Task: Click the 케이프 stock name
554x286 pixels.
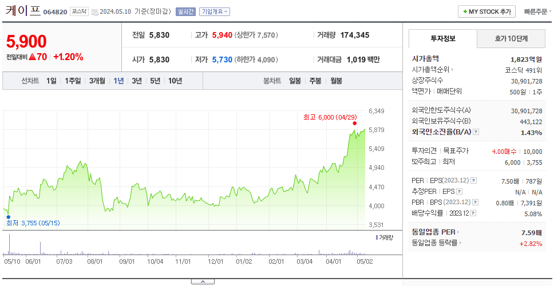Action: click(x=23, y=11)
